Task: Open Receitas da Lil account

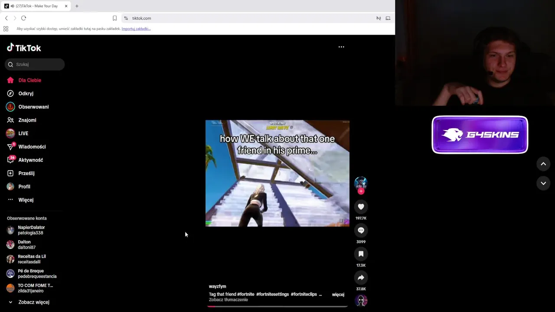Action: click(26, 259)
